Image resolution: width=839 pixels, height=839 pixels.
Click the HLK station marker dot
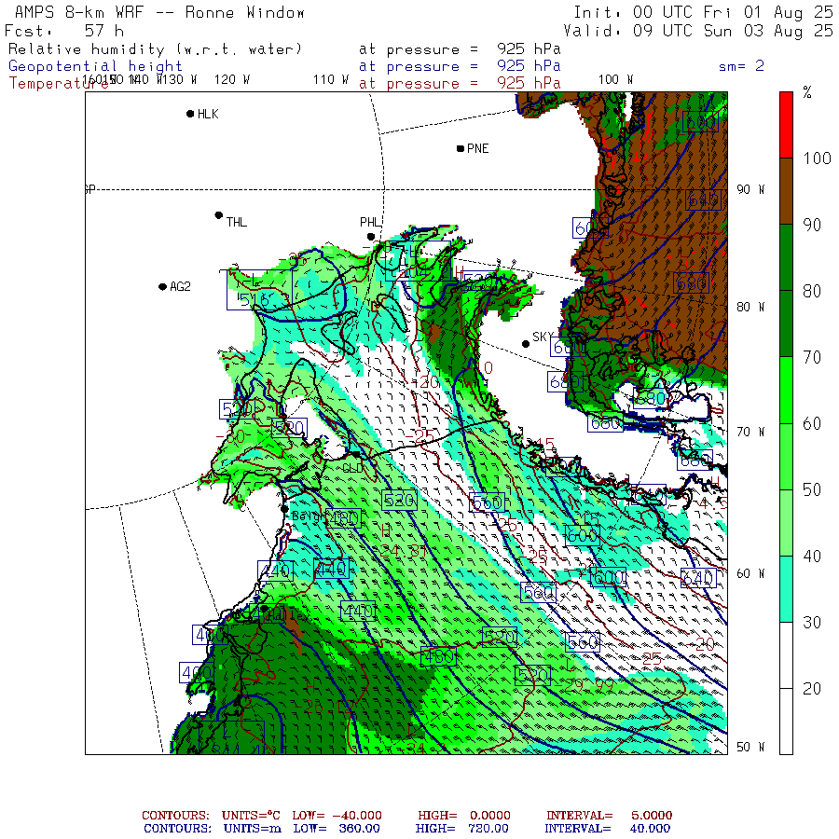click(x=190, y=114)
